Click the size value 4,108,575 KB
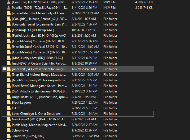Screen dimensions: 190x140 (144, 2)
